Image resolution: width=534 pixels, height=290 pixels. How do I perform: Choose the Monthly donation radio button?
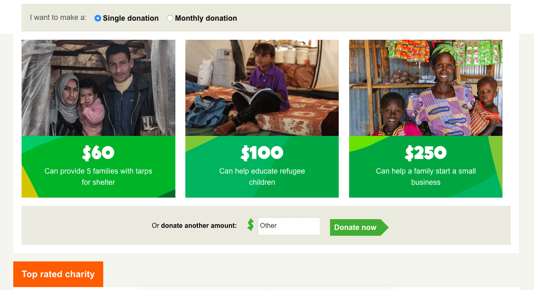(x=170, y=18)
